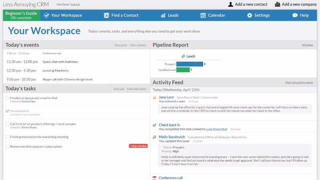Click the note icon beside Jane Lynn
Screen dimensions: 320x180
click(x=154, y=97)
